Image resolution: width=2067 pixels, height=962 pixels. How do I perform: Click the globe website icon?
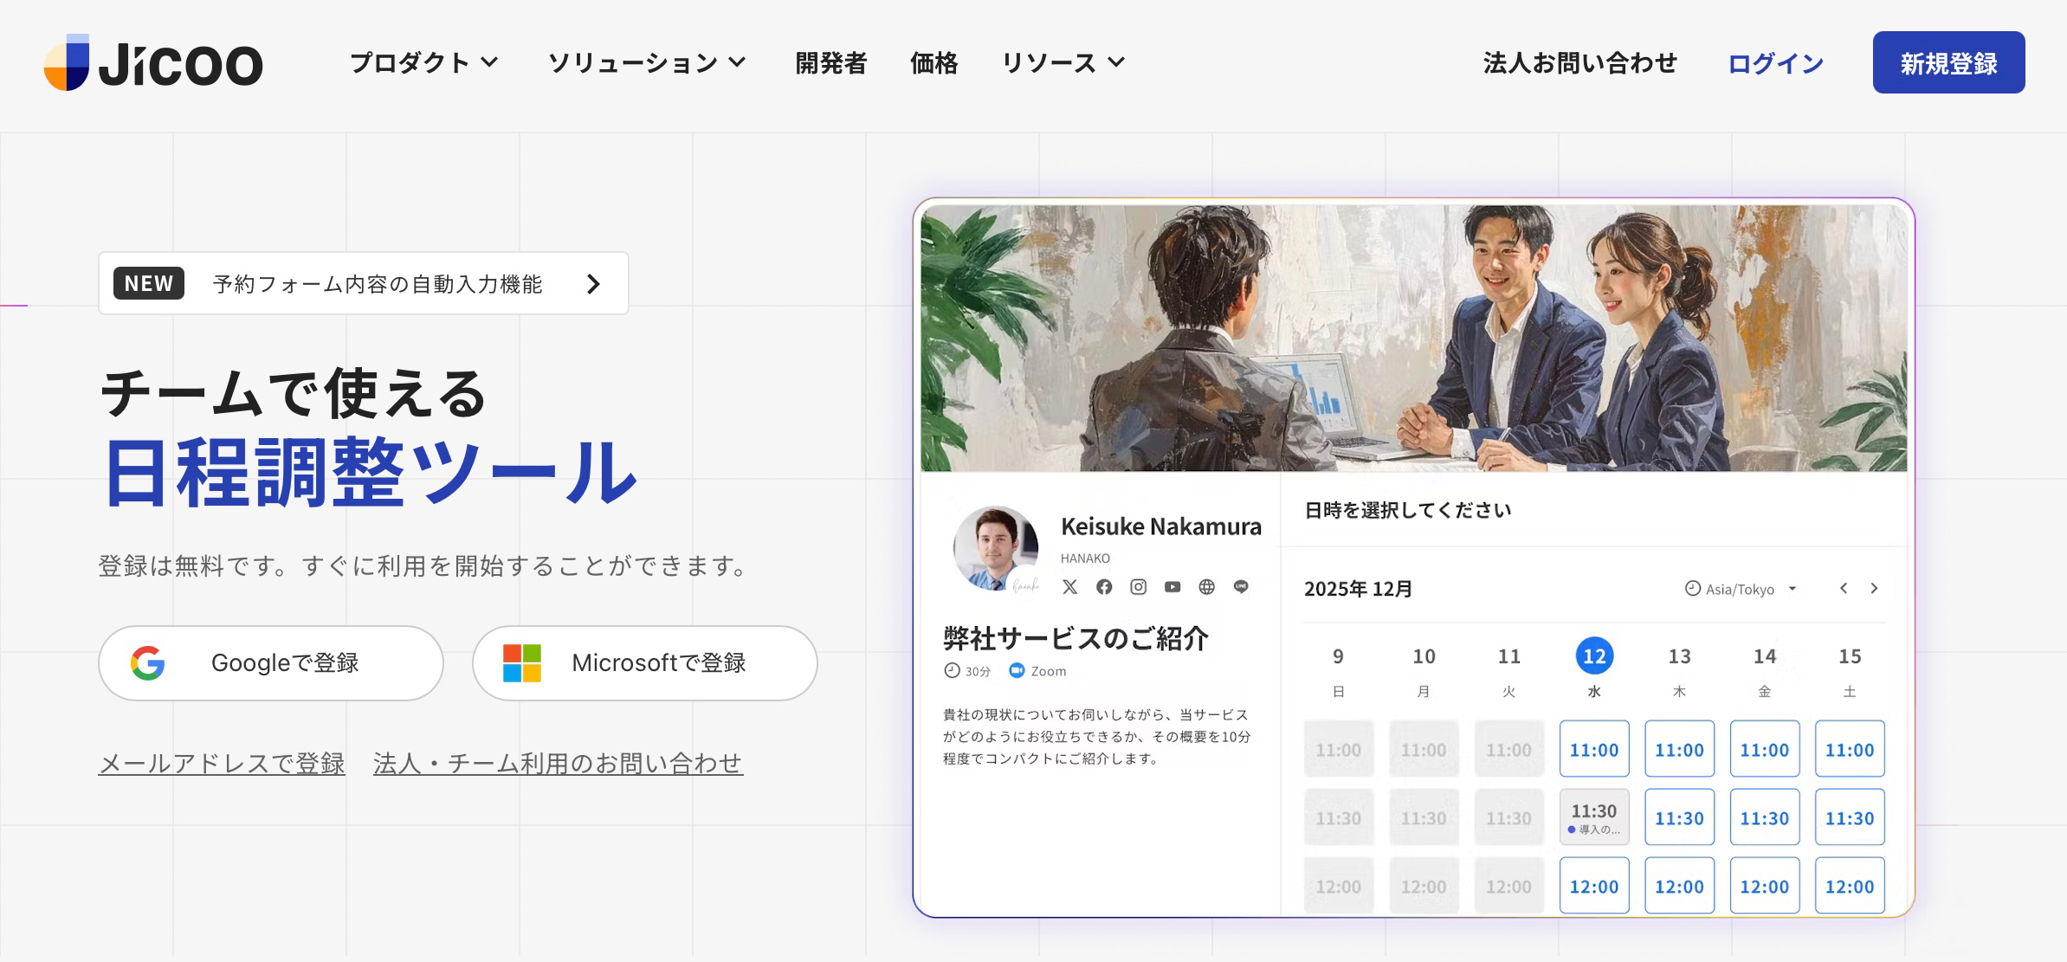[x=1206, y=587]
